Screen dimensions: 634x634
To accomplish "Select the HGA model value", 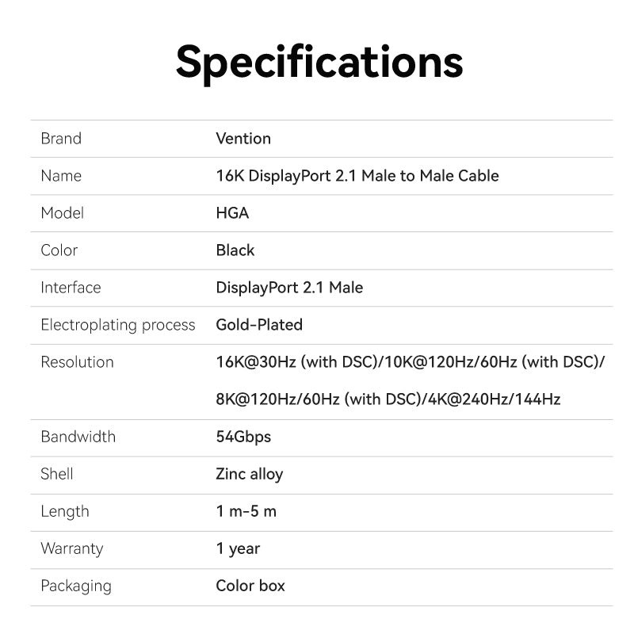I will 232,213.
